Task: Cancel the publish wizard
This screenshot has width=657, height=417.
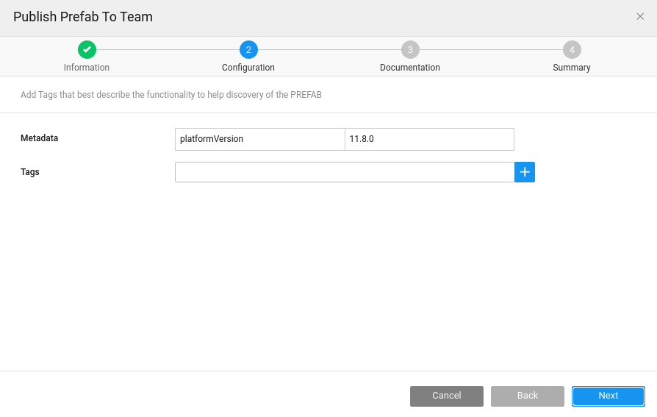Action: 447,396
